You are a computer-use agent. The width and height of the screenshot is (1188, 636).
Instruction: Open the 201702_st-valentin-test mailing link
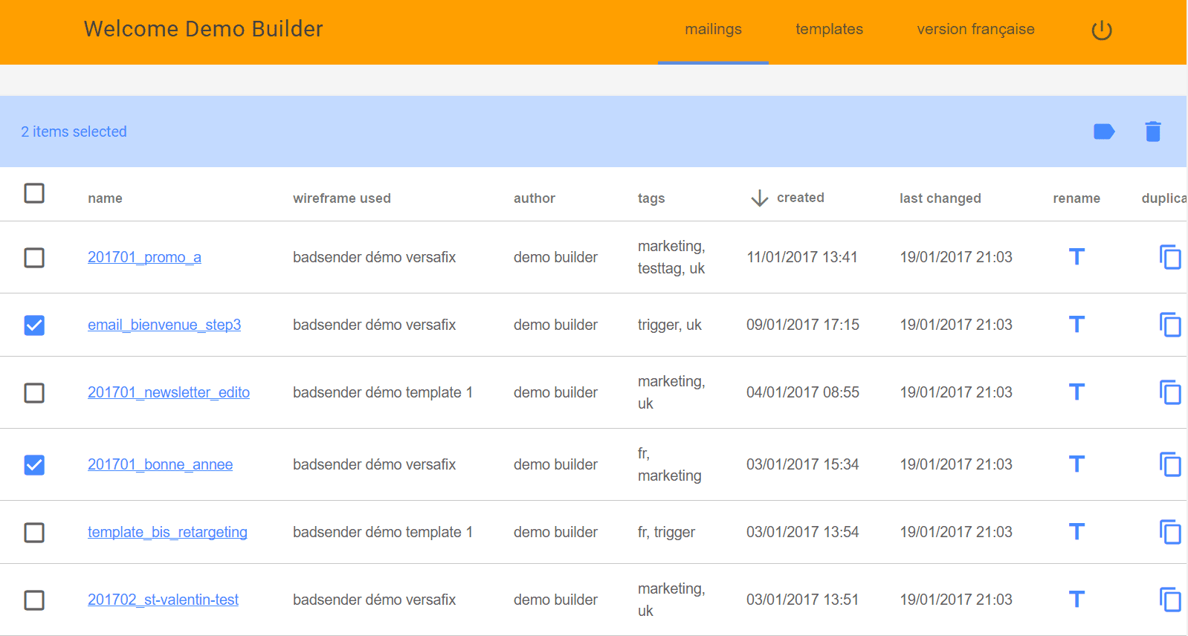click(163, 600)
